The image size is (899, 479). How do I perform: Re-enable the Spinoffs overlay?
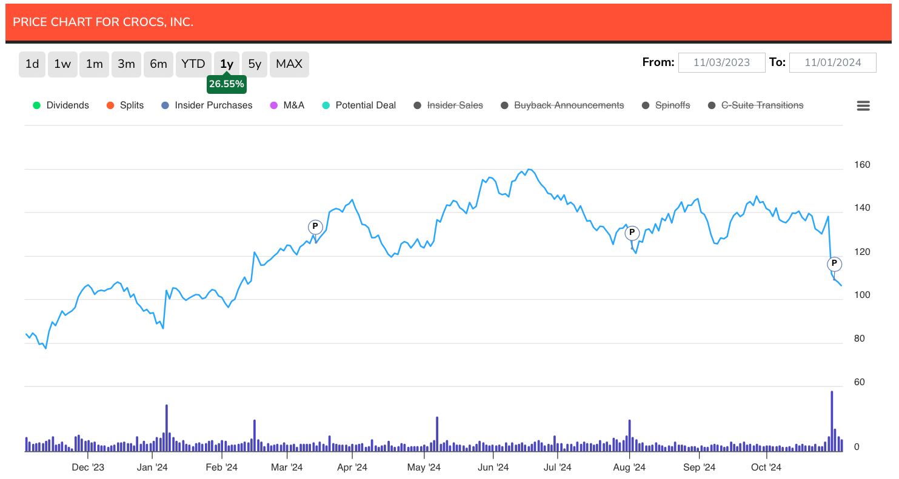point(673,105)
